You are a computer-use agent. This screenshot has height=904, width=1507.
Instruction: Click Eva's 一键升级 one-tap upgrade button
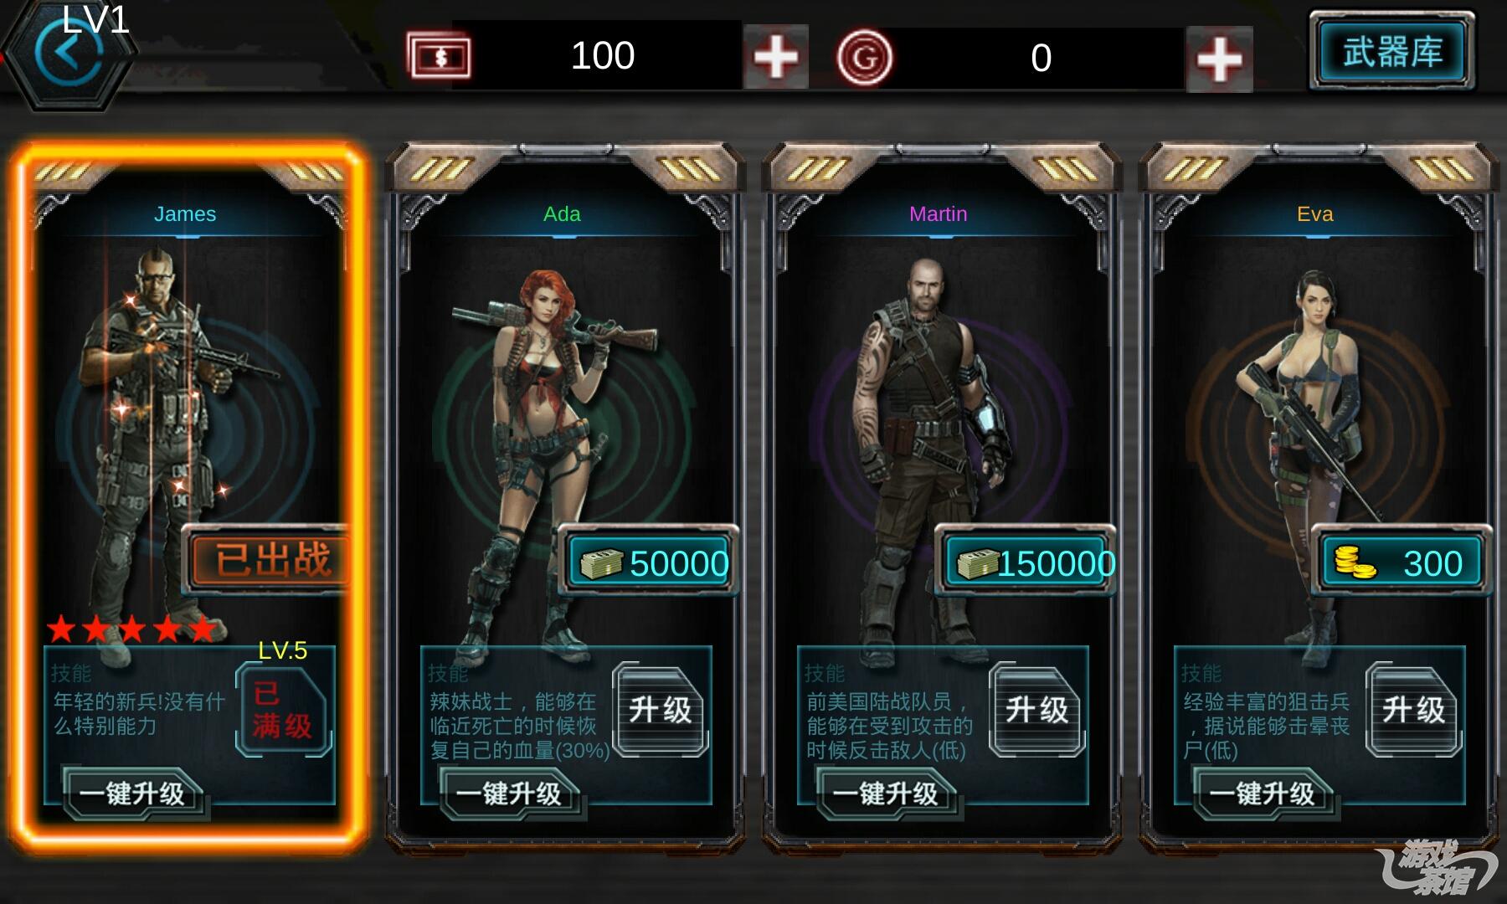tap(1265, 793)
